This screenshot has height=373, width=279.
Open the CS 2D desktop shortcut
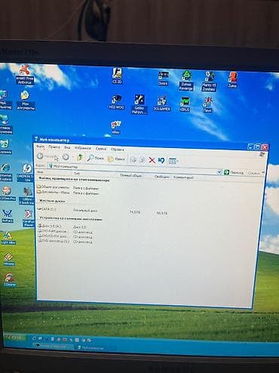point(117,76)
